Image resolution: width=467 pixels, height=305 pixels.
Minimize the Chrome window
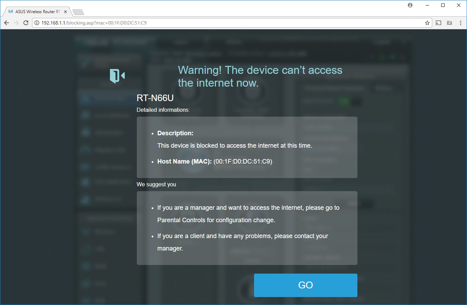click(427, 5)
